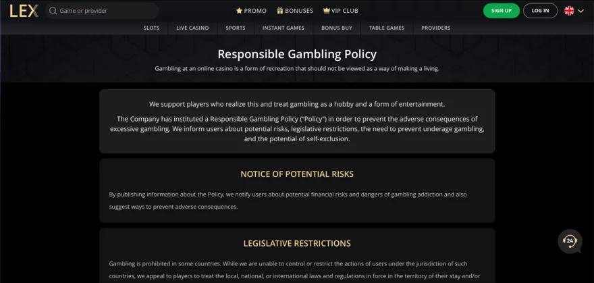This screenshot has height=283, width=594.
Task: Click the star icon beside Promo
Action: click(x=239, y=11)
